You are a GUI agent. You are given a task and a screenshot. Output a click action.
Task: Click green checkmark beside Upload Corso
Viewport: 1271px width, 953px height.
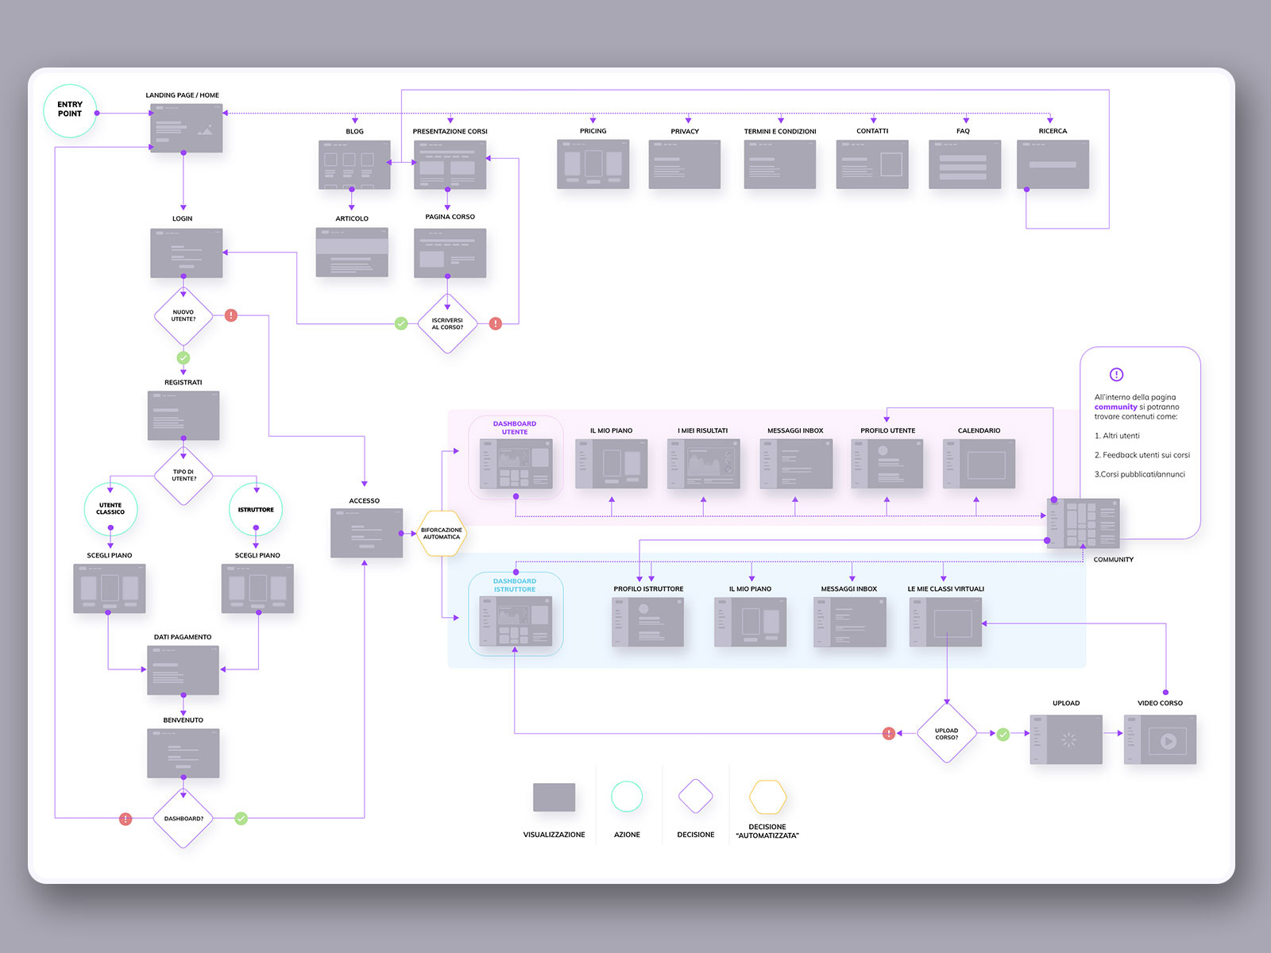pos(1003,735)
